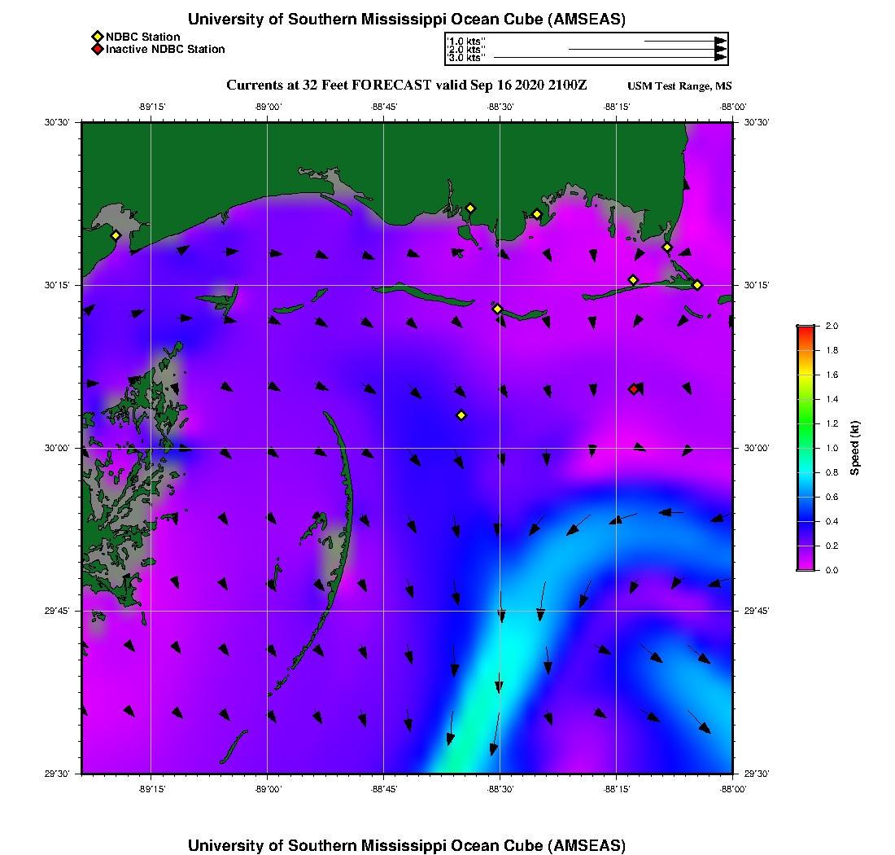Click the -89°00' longitude label at top
This screenshot has width=895, height=855.
coord(267,107)
